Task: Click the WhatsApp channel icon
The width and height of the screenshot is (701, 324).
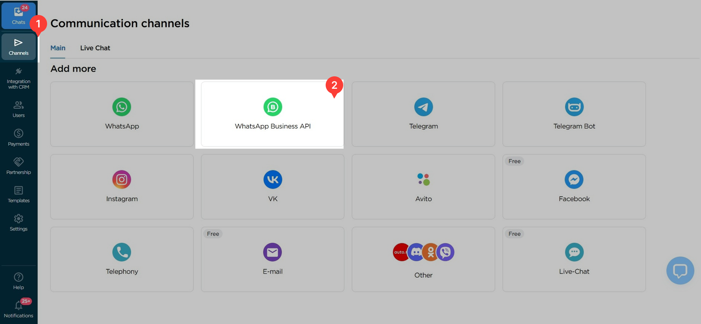Action: pyautogui.click(x=122, y=107)
